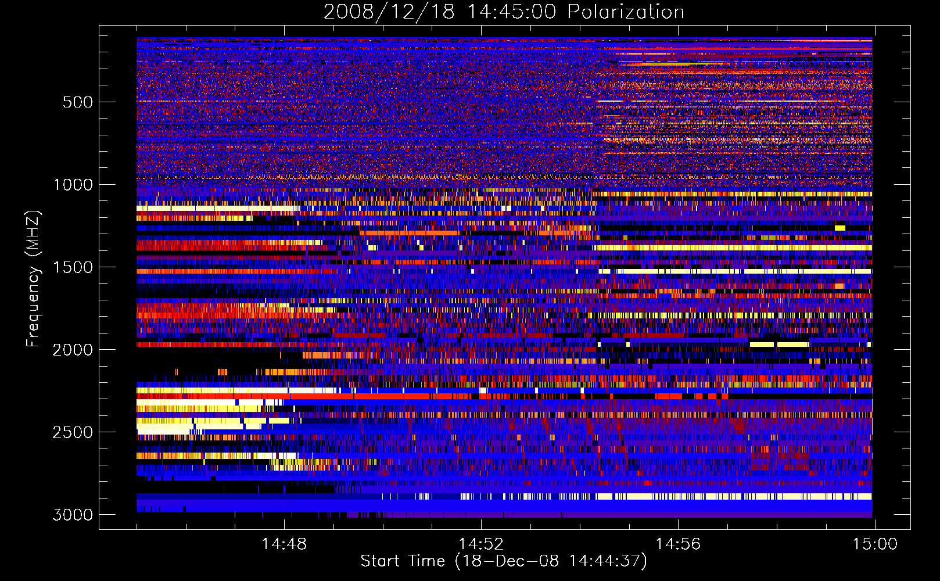Click the 2500 frequency tick label
This screenshot has width=940, height=581.
tap(73, 432)
